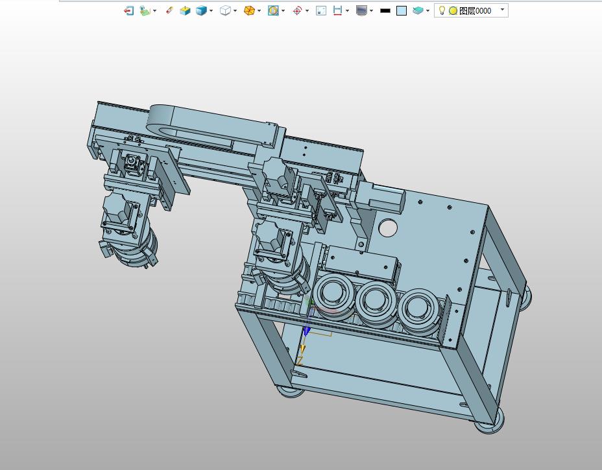Open the gray display-mode monitor menu
The image size is (602, 470).
(362, 10)
